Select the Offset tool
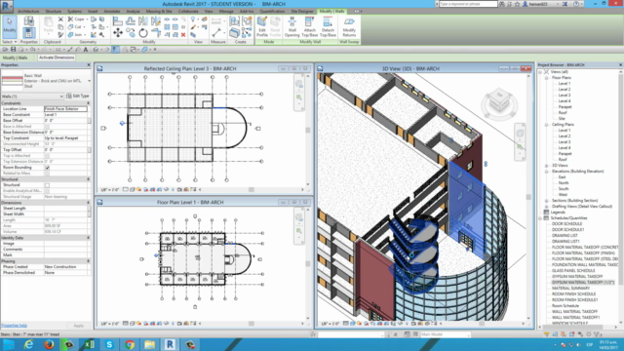The image size is (624, 351). [131, 20]
